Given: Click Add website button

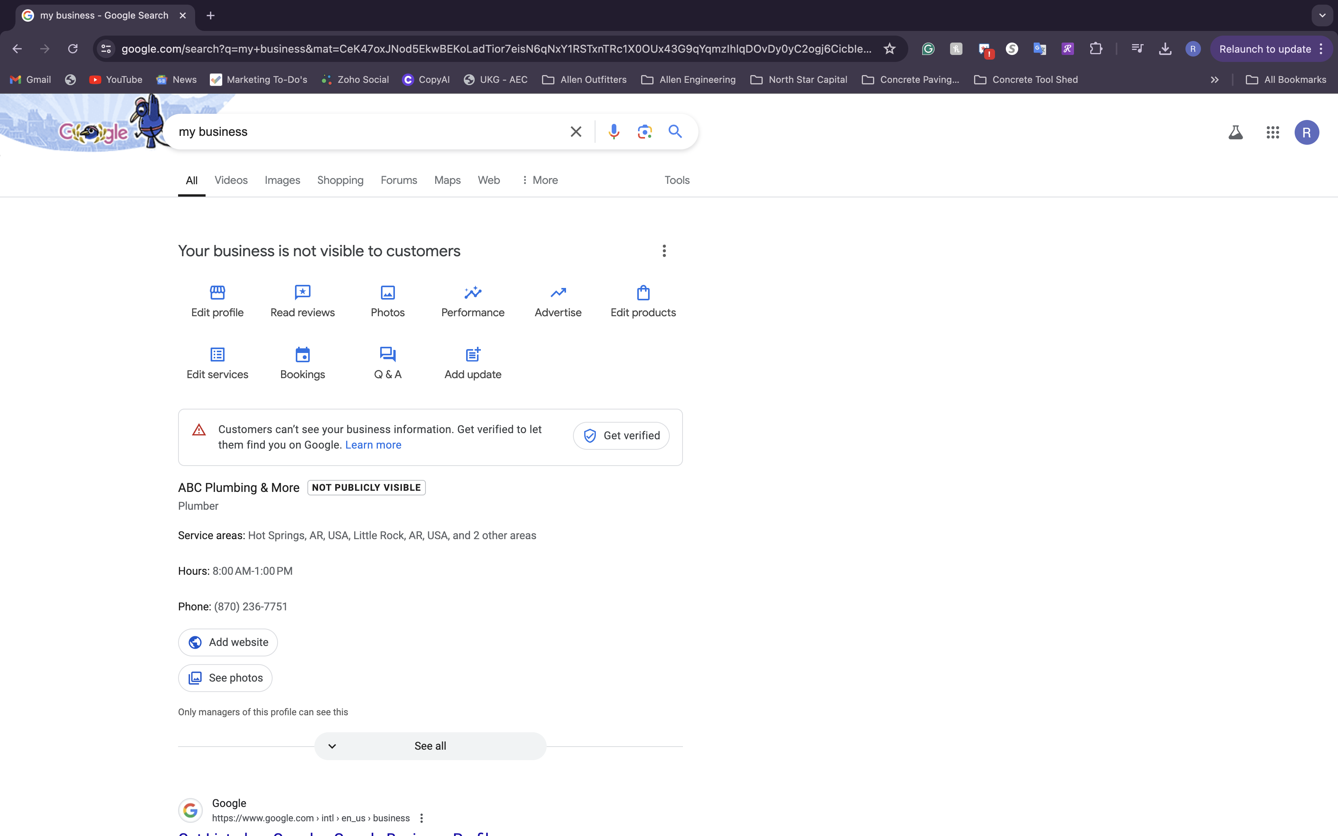Looking at the screenshot, I should point(228,642).
